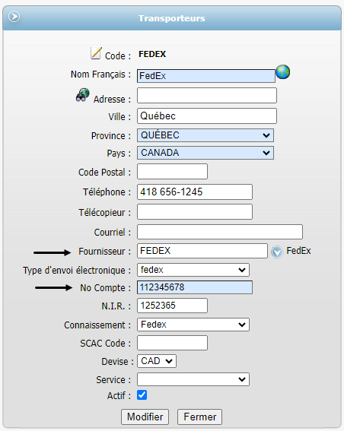
Task: Click the empty Télécopieur field
Action: pos(195,211)
